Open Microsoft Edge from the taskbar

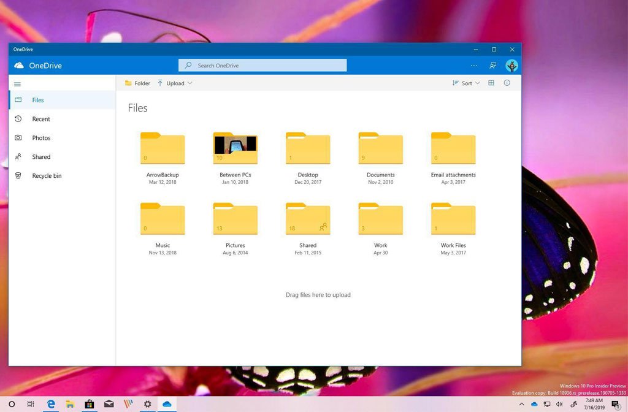(51, 404)
